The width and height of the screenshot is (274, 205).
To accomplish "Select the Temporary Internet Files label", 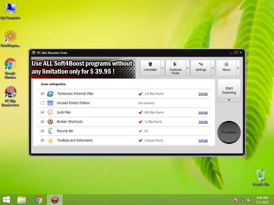I will click(x=75, y=94).
